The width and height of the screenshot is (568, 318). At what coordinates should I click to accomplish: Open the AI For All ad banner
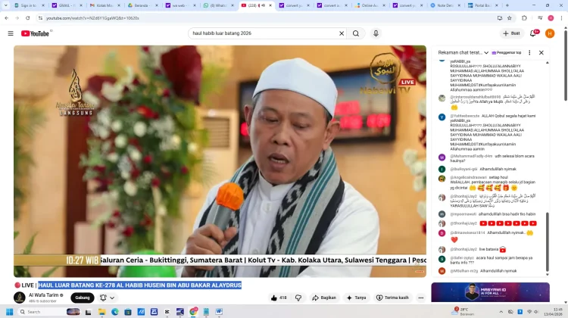490,292
